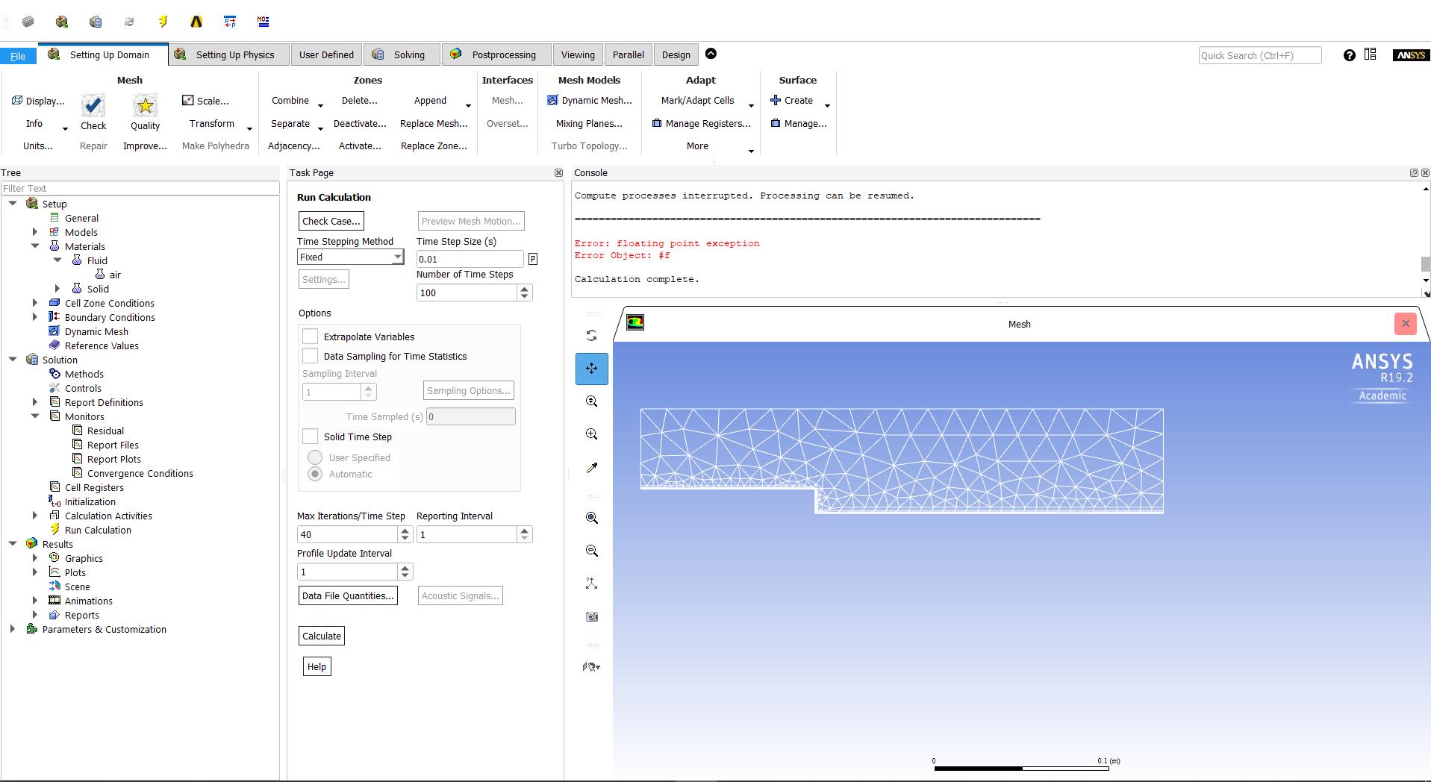
Task: Click the zoom out magnifier icon
Action: tap(591, 551)
